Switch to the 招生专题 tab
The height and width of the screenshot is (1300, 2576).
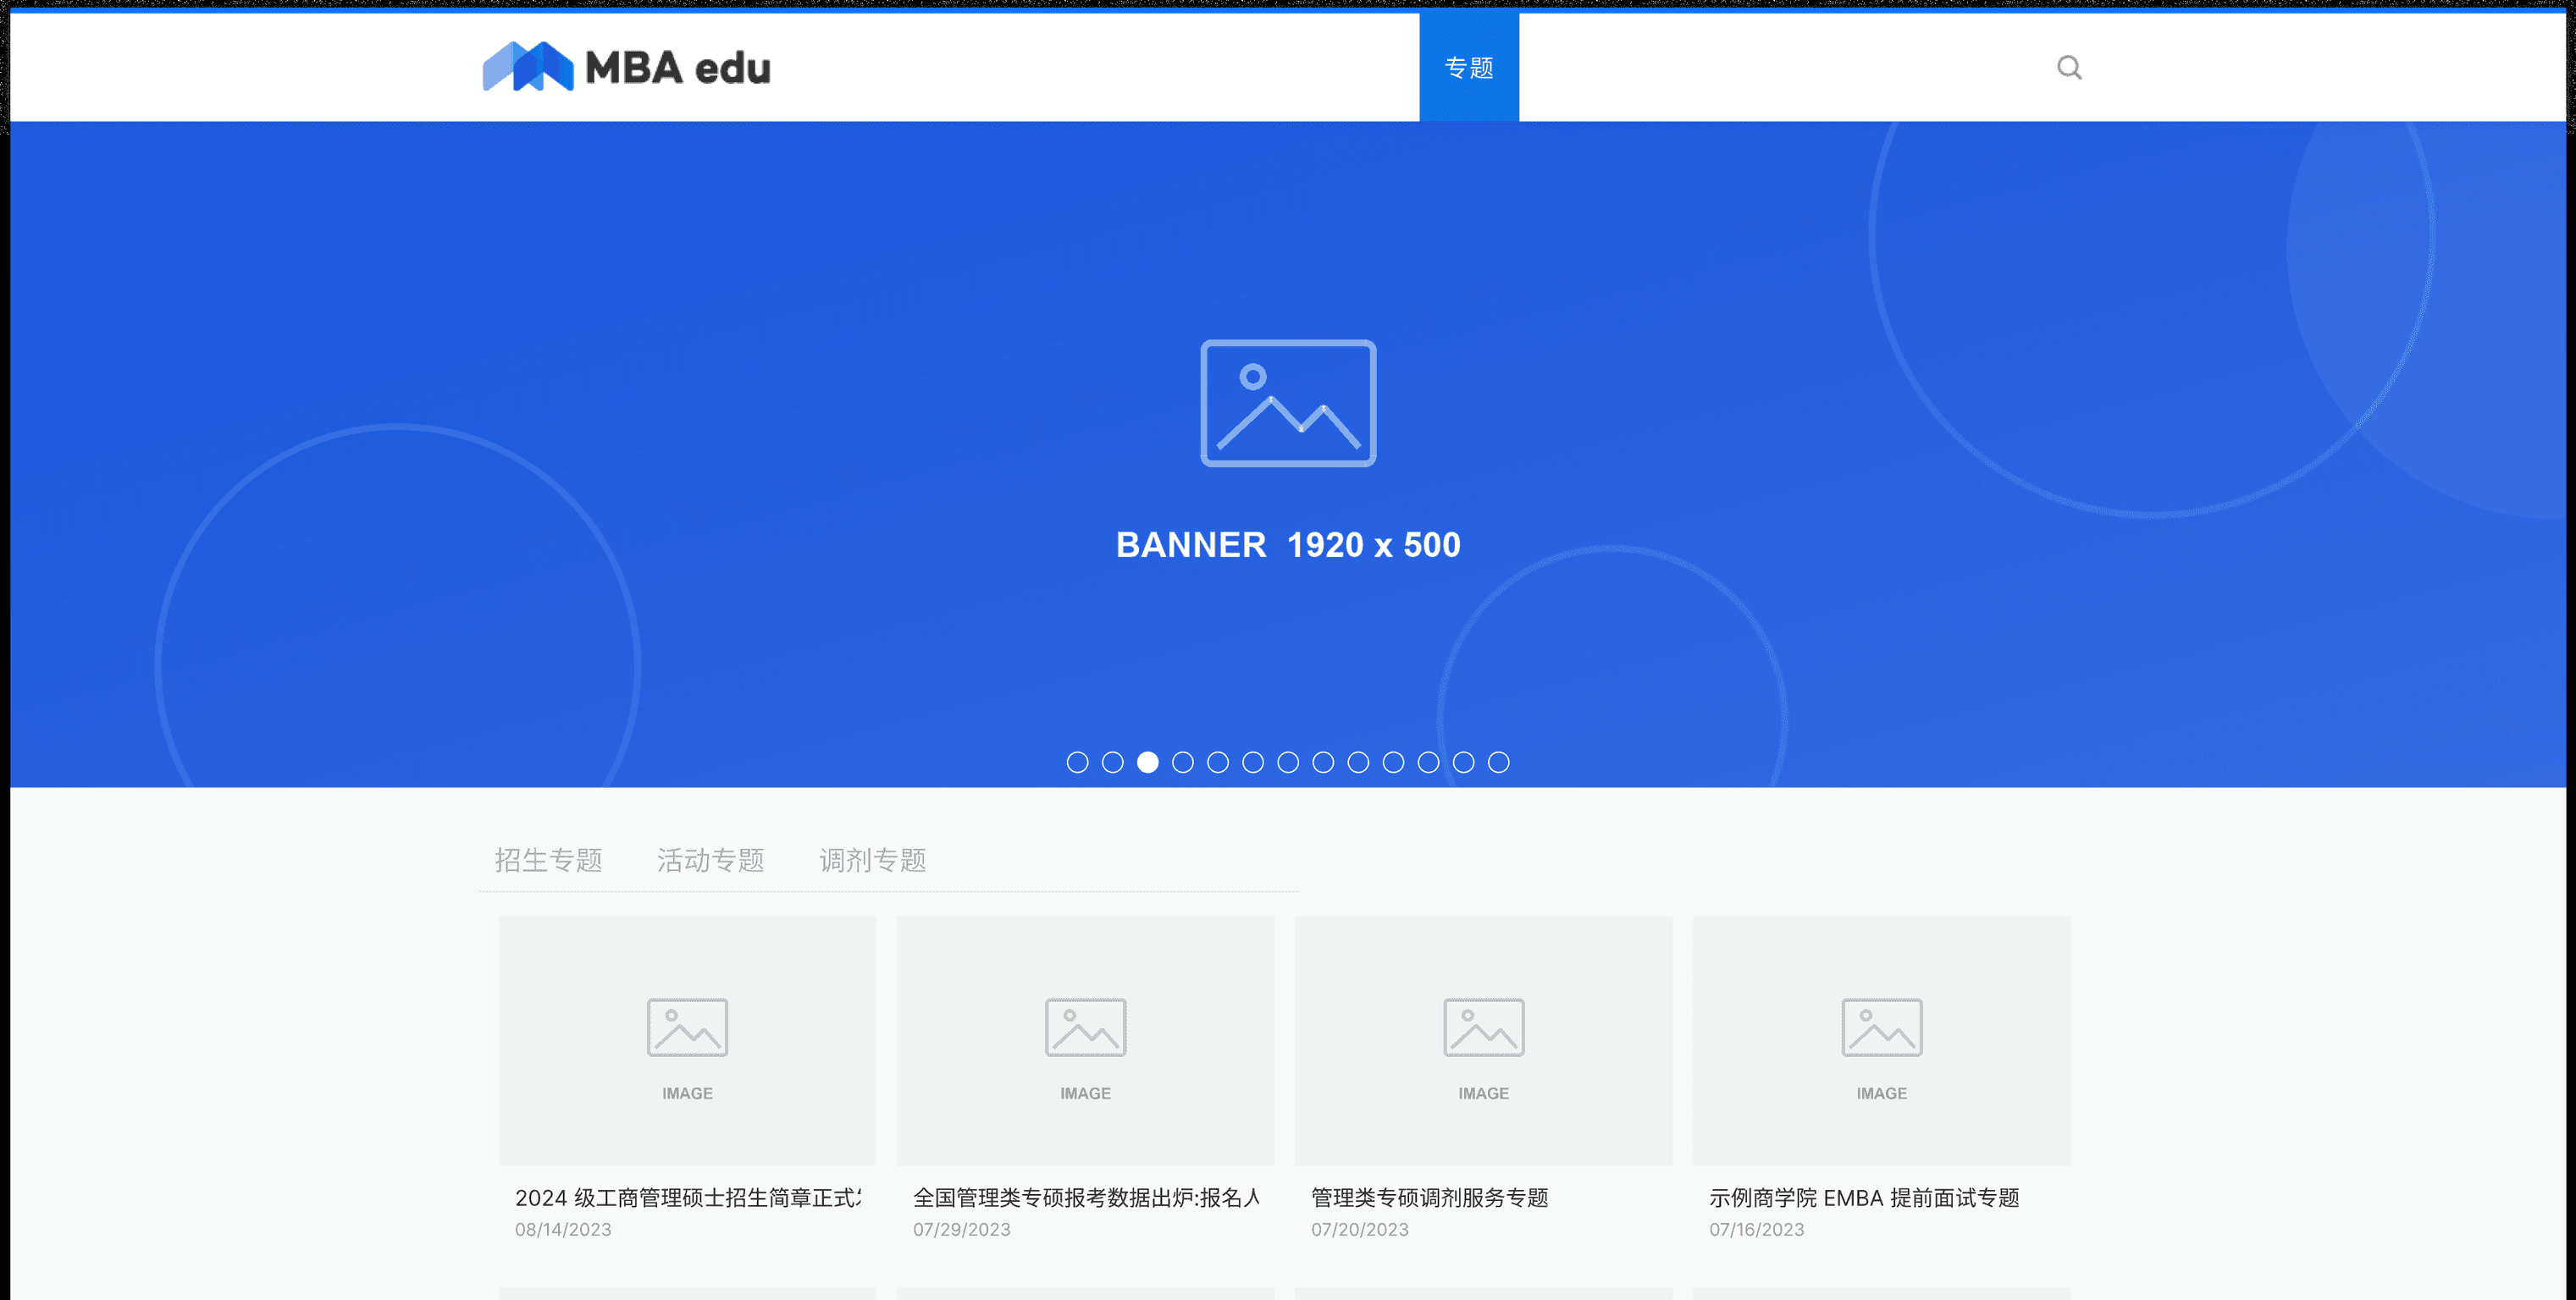pyautogui.click(x=548, y=859)
